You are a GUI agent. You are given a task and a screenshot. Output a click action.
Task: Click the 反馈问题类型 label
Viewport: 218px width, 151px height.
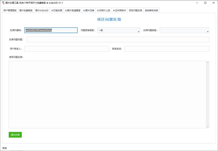tap(150, 30)
